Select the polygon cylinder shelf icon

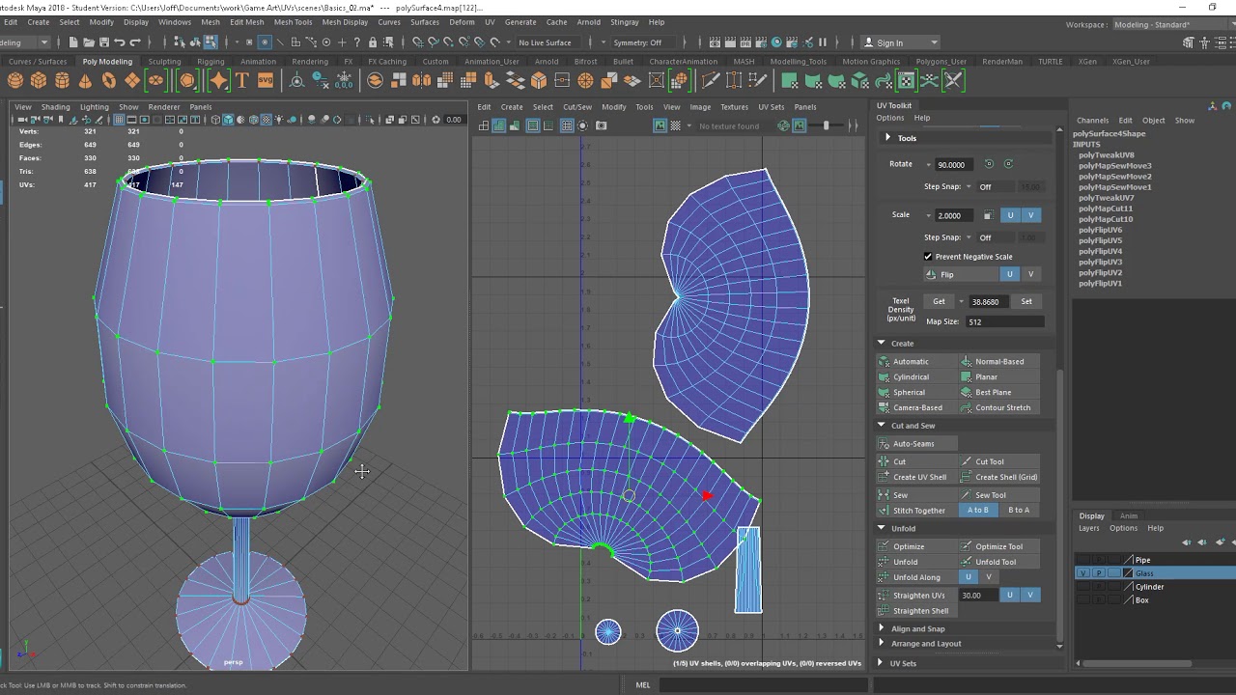62,81
